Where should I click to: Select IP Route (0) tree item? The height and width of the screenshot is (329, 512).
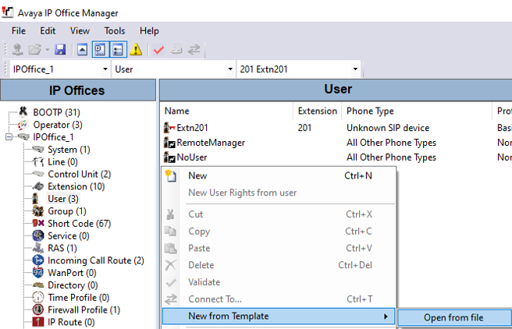click(x=71, y=322)
